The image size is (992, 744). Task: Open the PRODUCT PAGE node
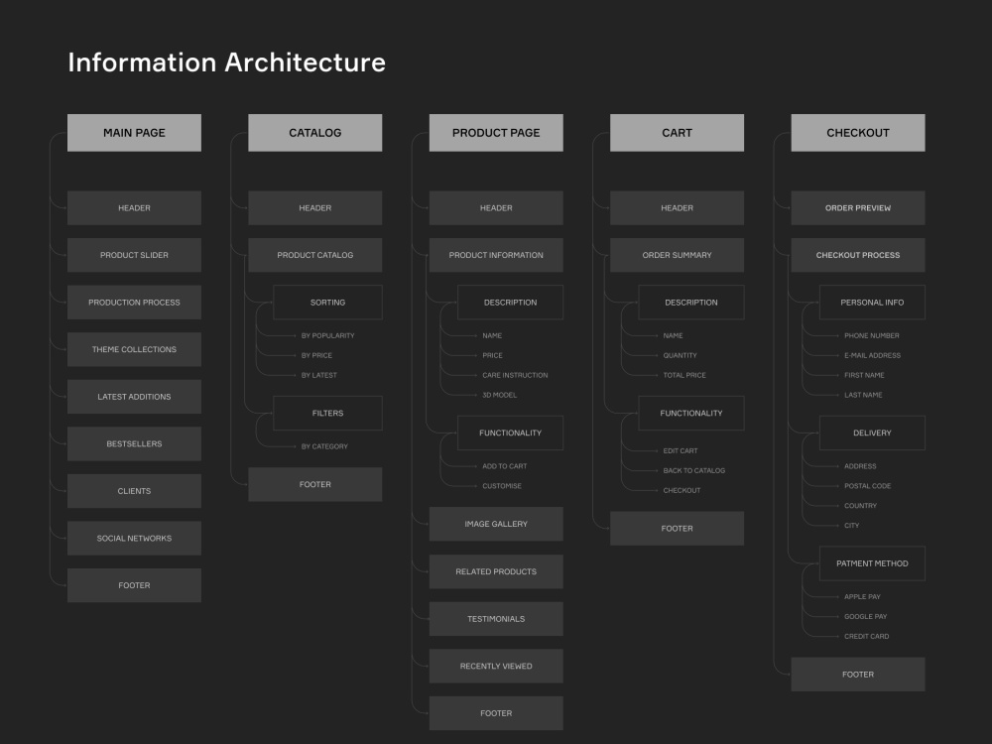(x=496, y=132)
